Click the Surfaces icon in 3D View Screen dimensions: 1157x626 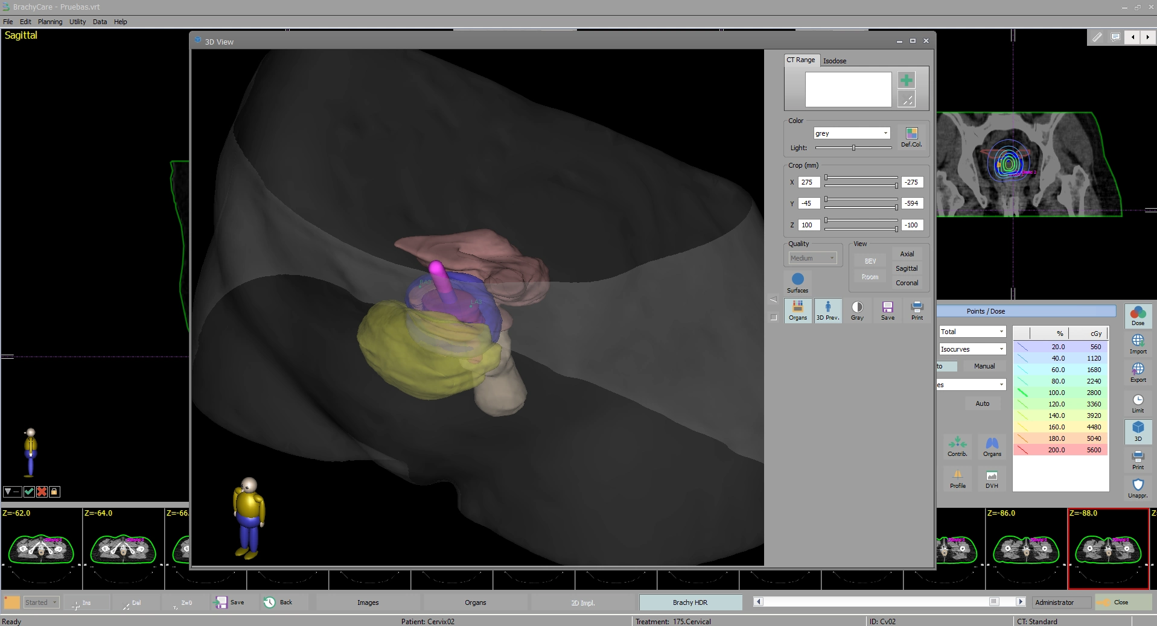(797, 282)
